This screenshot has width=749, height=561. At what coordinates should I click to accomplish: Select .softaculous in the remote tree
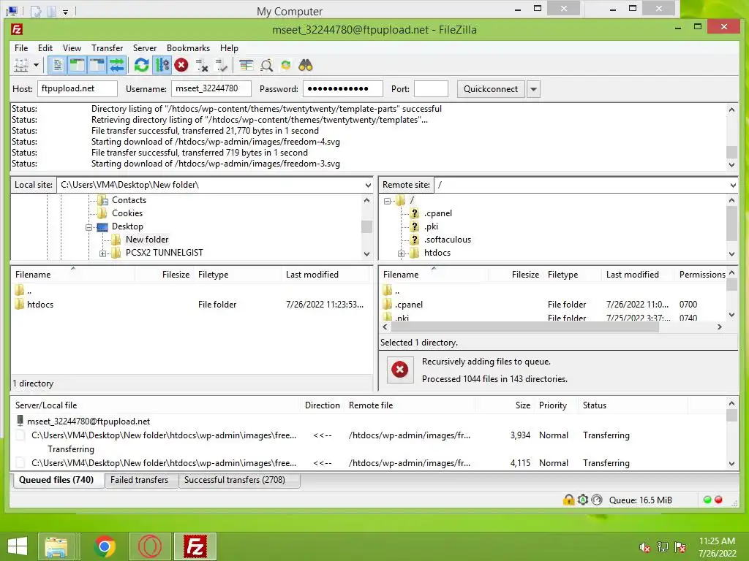448,240
